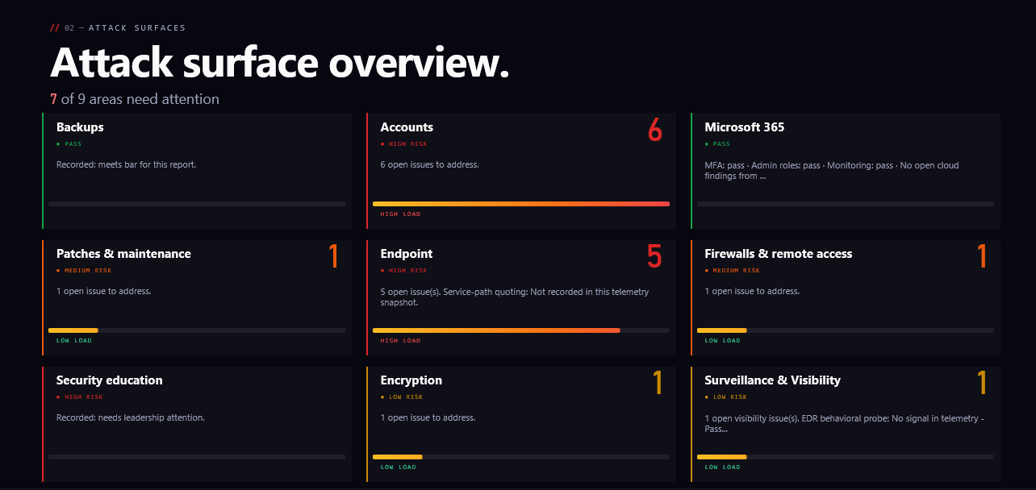Click PASS status under Microsoft 365
Viewport: 1036px width, 490px height.
pos(717,144)
